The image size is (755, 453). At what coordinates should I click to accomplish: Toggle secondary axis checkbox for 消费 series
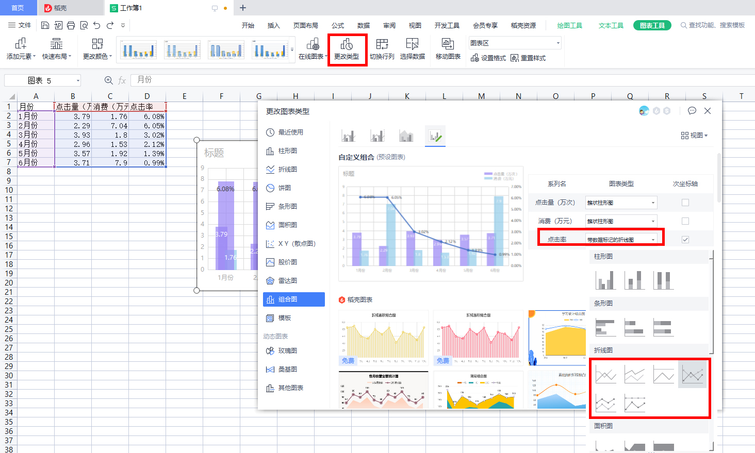(x=685, y=221)
